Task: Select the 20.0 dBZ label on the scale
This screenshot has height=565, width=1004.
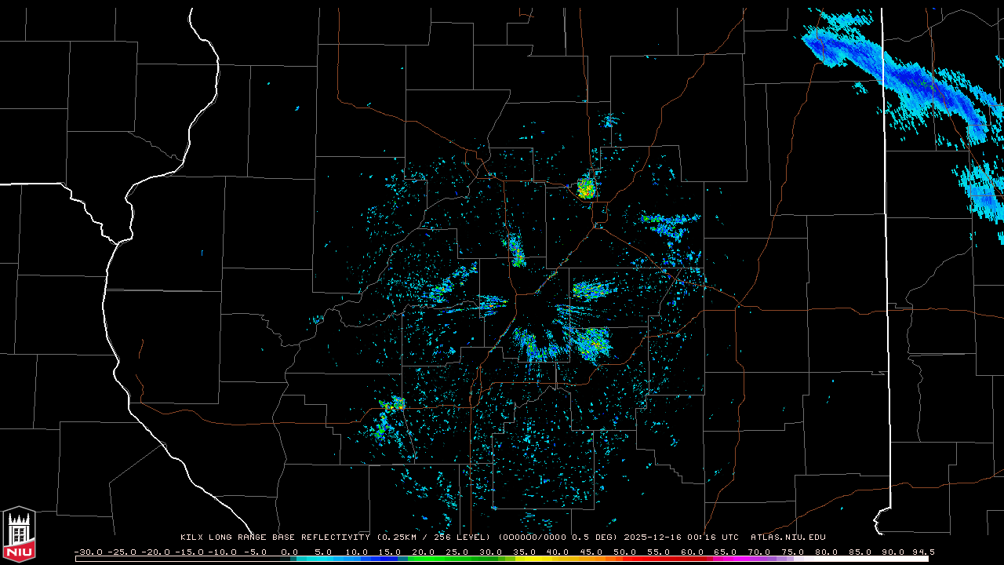Action: click(424, 552)
